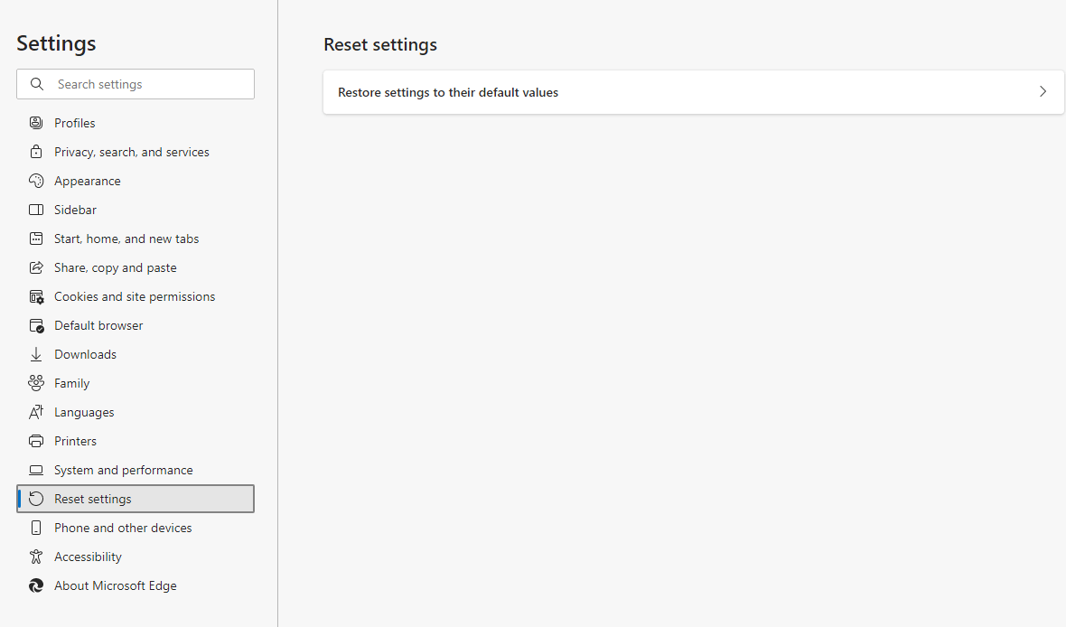Click the Downloads arrow icon
Image resolution: width=1066 pixels, height=627 pixels.
(36, 354)
